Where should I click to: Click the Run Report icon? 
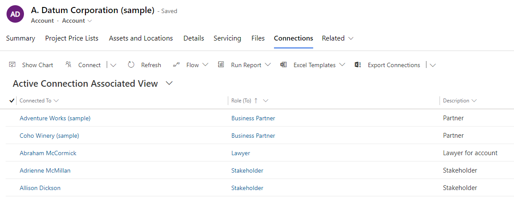tap(221, 65)
